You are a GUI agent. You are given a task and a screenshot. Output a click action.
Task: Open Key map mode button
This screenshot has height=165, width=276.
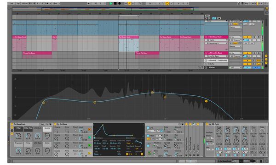[x=247, y=3]
